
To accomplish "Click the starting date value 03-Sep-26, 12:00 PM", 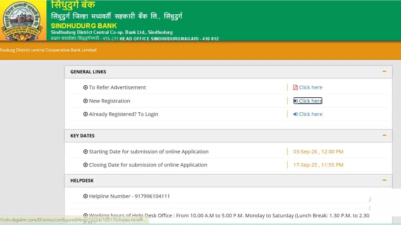I will point(318,151).
